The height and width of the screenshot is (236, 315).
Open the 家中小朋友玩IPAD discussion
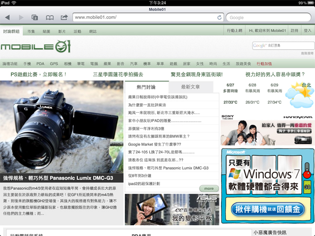pos(165,120)
